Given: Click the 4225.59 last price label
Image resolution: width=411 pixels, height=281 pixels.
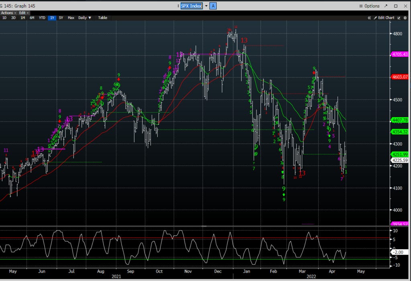Looking at the screenshot, I should coord(400,160).
